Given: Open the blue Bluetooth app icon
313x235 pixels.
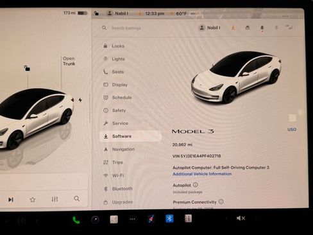Looking at the screenshot, I should click(x=169, y=218).
